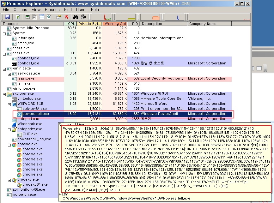Open the Options menu
Image resolution: width=274 pixels, height=203 pixels.
pyautogui.click(x=20, y=9)
